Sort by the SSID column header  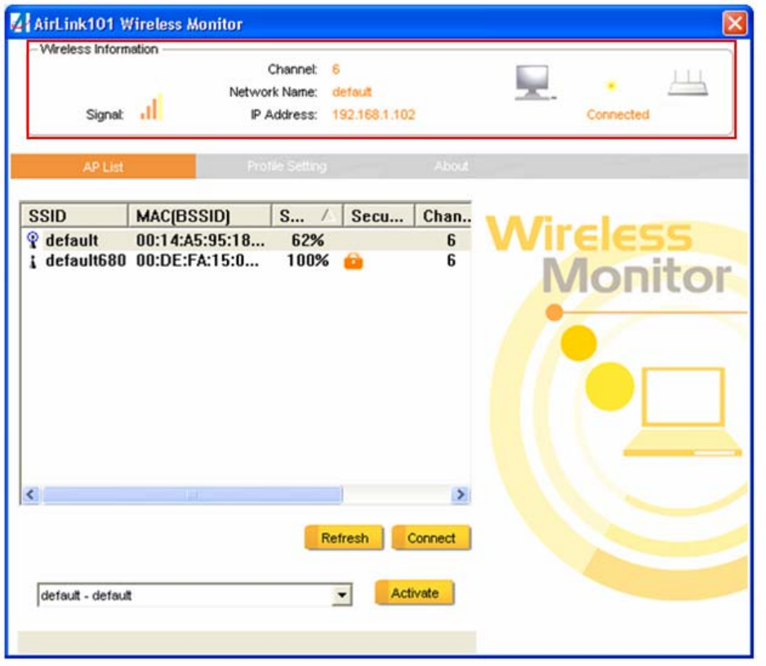73,215
